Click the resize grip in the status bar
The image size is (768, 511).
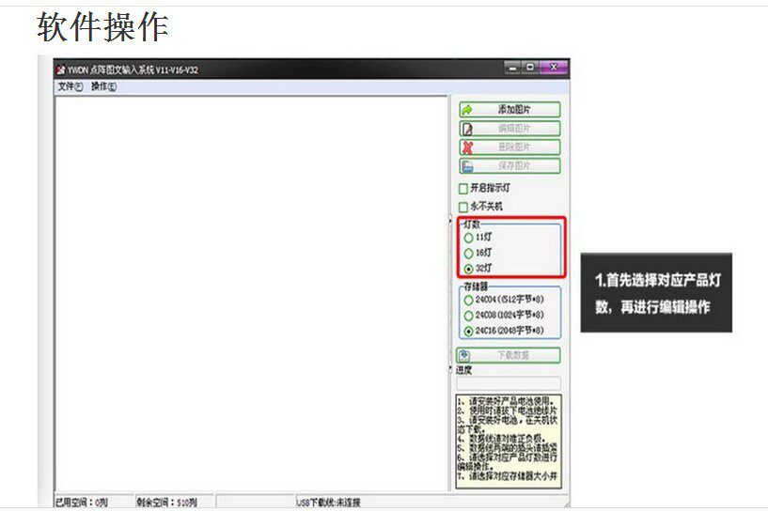pyautogui.click(x=566, y=503)
